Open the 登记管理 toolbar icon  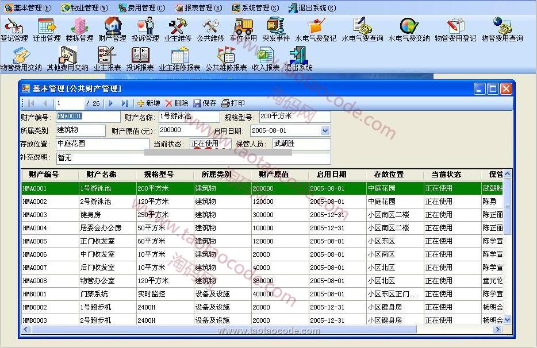tap(14, 27)
